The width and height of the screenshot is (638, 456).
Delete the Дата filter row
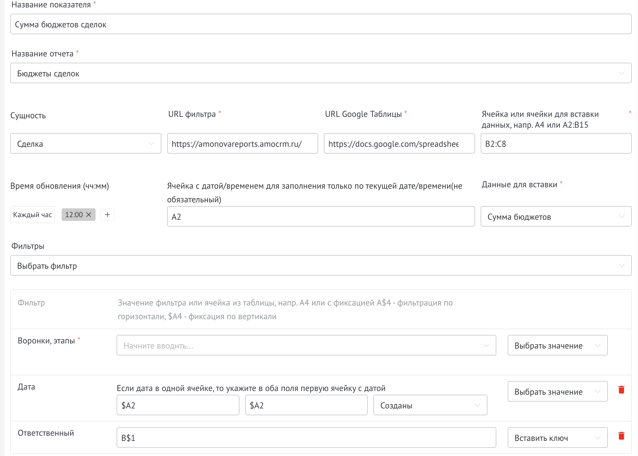621,390
